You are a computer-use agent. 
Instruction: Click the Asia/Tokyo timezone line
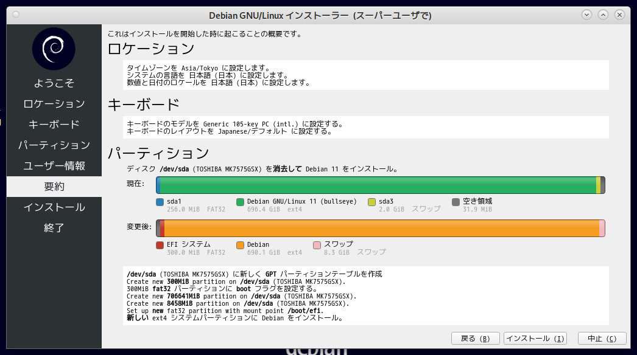pyautogui.click(x=199, y=68)
